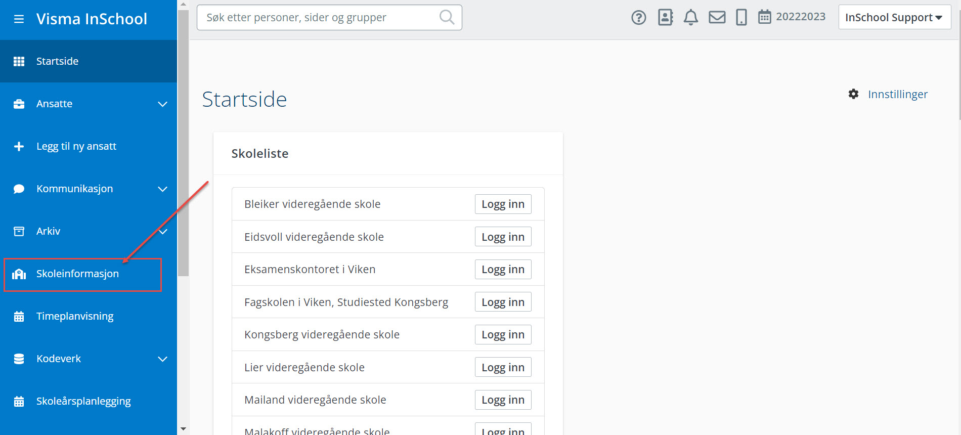Expand the Kodeverk menu chevron
Image resolution: width=961 pixels, height=435 pixels.
pyautogui.click(x=162, y=359)
